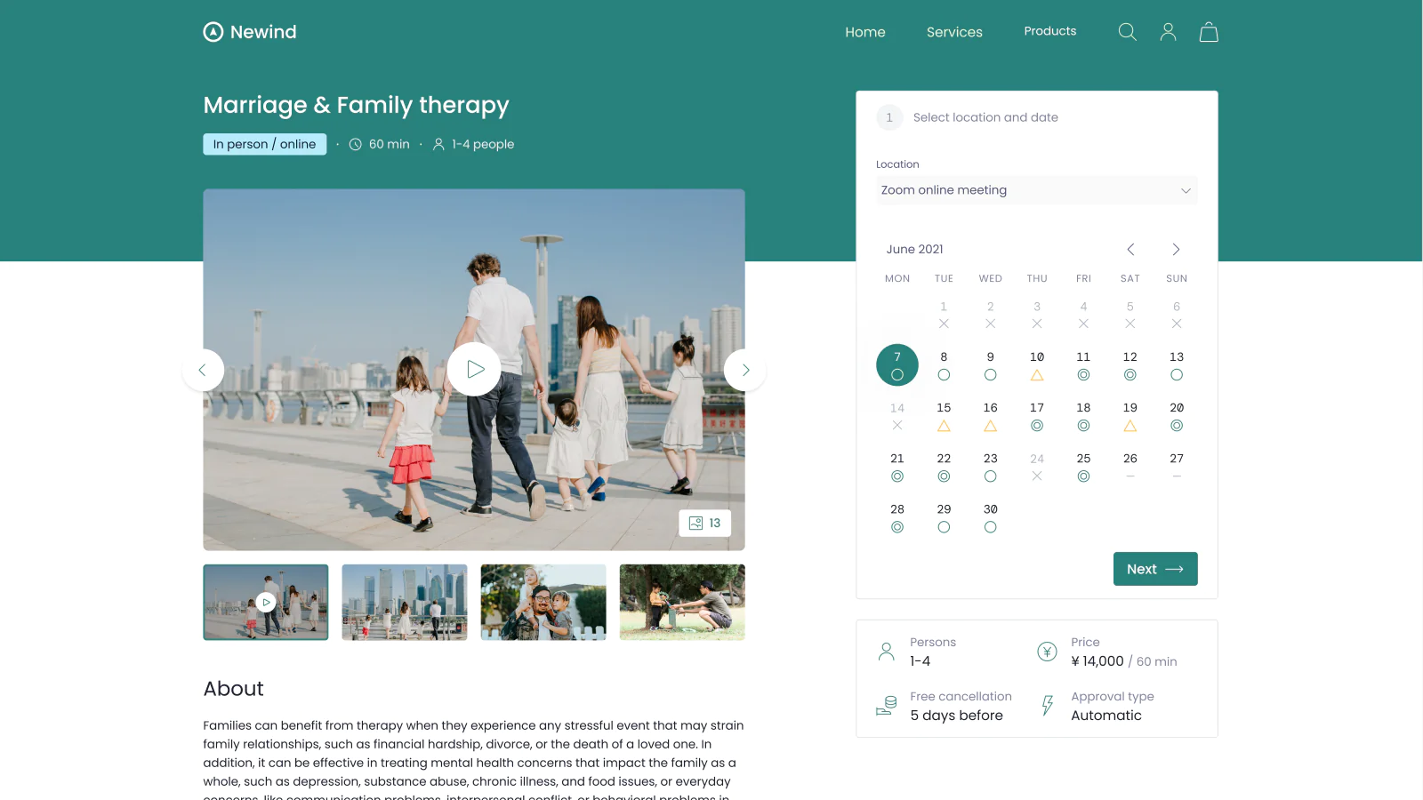Select June 13 on the calendar

point(1177,364)
